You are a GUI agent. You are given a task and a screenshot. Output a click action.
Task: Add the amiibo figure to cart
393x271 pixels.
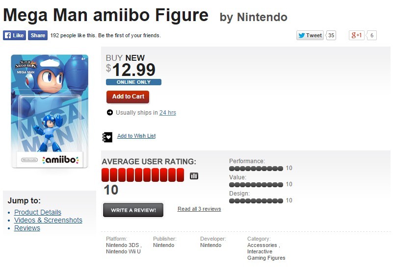pyautogui.click(x=128, y=97)
